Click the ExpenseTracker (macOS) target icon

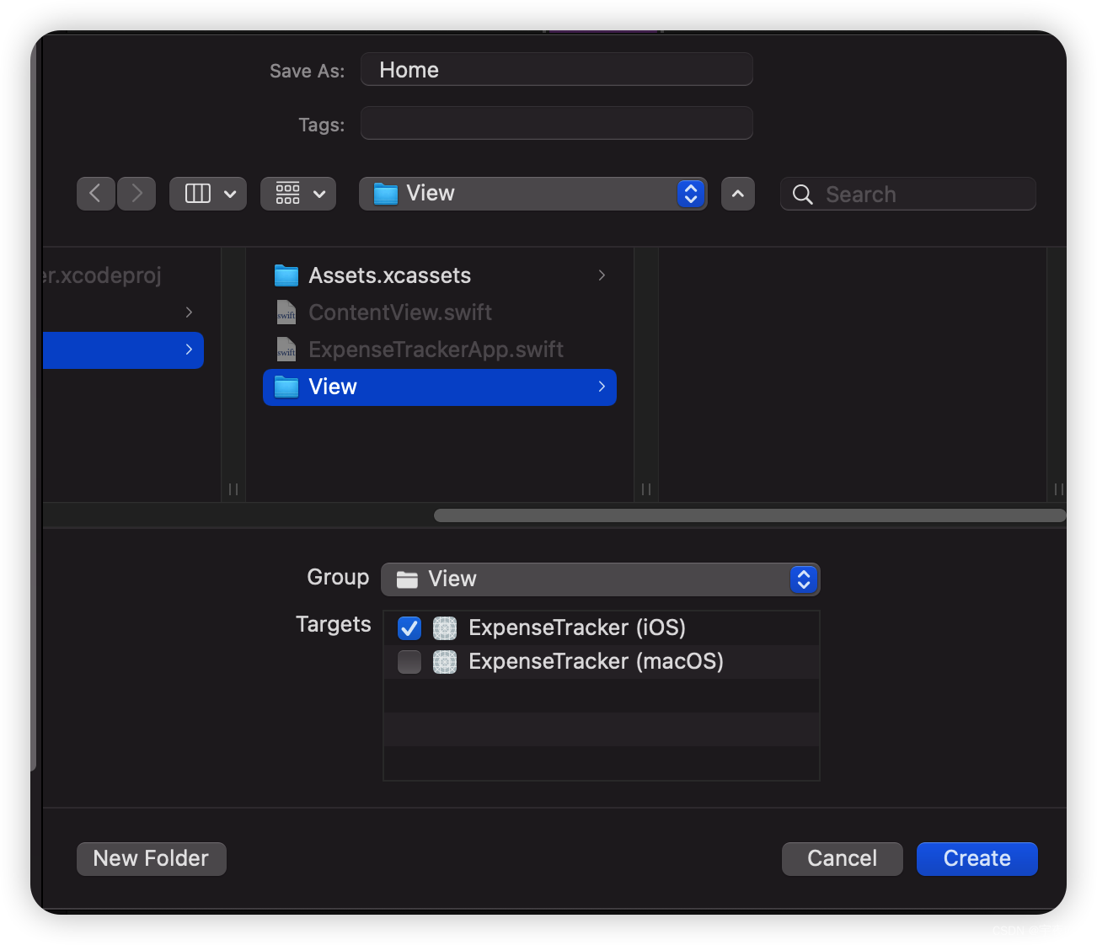445,662
